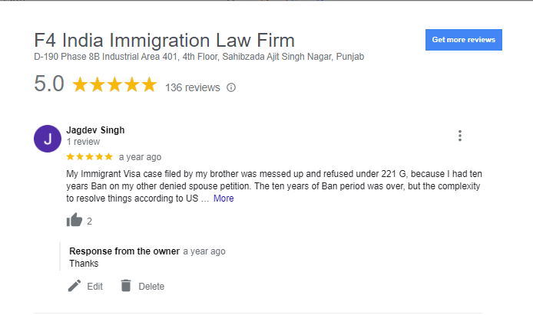This screenshot has width=533, height=315.
Task: Click the small star rating on Jagdev's review
Action: pyautogui.click(x=89, y=156)
